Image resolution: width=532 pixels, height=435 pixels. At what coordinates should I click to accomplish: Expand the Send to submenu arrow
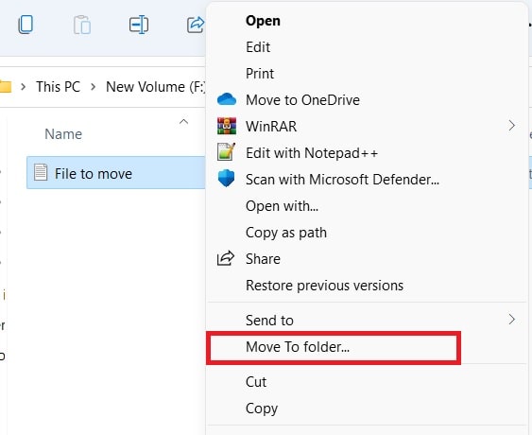[x=511, y=320]
